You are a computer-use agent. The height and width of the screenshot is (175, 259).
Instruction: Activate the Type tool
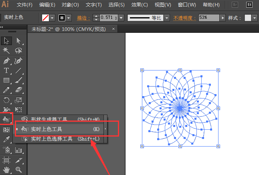(x=6, y=71)
